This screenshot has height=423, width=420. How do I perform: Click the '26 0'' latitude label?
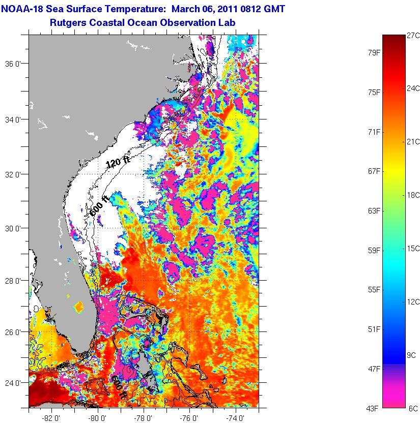[13, 332]
